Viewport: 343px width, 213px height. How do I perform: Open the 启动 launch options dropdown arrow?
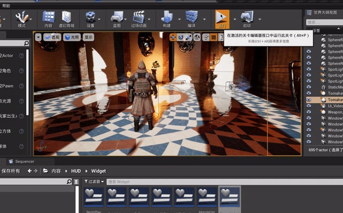(x=260, y=19)
